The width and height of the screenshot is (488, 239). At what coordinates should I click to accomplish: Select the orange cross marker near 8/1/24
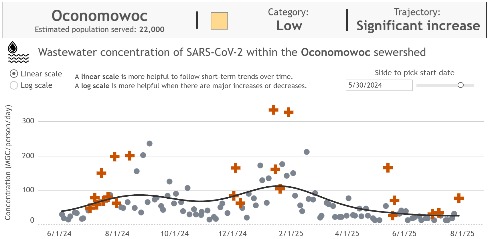coord(114,156)
